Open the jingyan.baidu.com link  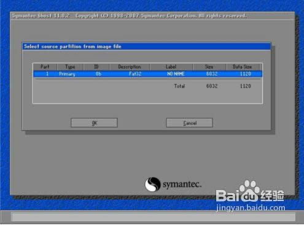click(251, 208)
